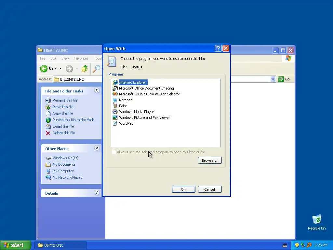Click the security shield tray icon

(297, 245)
